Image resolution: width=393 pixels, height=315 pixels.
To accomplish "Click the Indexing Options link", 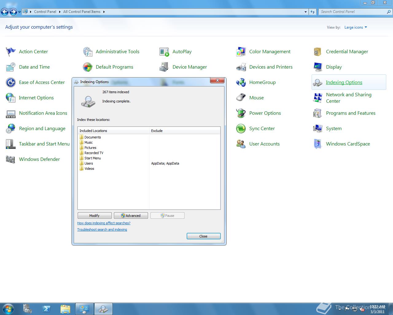I will click(x=344, y=82).
